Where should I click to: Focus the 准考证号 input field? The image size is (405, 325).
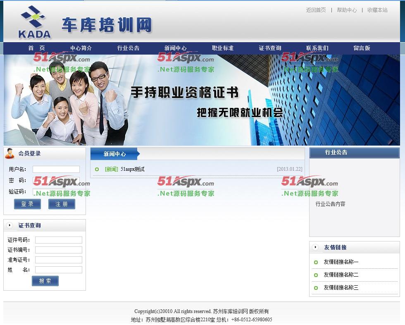click(59, 260)
